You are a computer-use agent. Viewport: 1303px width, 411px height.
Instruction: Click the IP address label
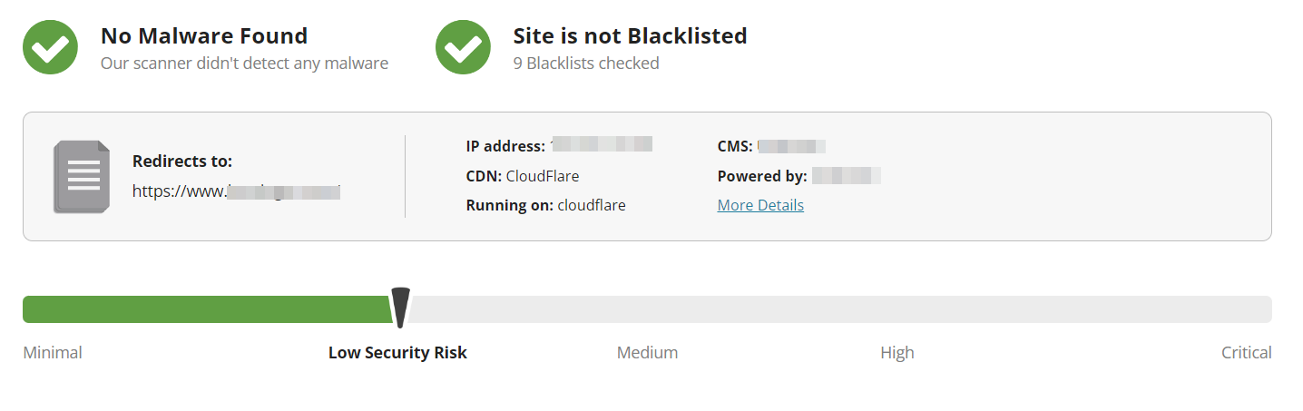coord(505,146)
